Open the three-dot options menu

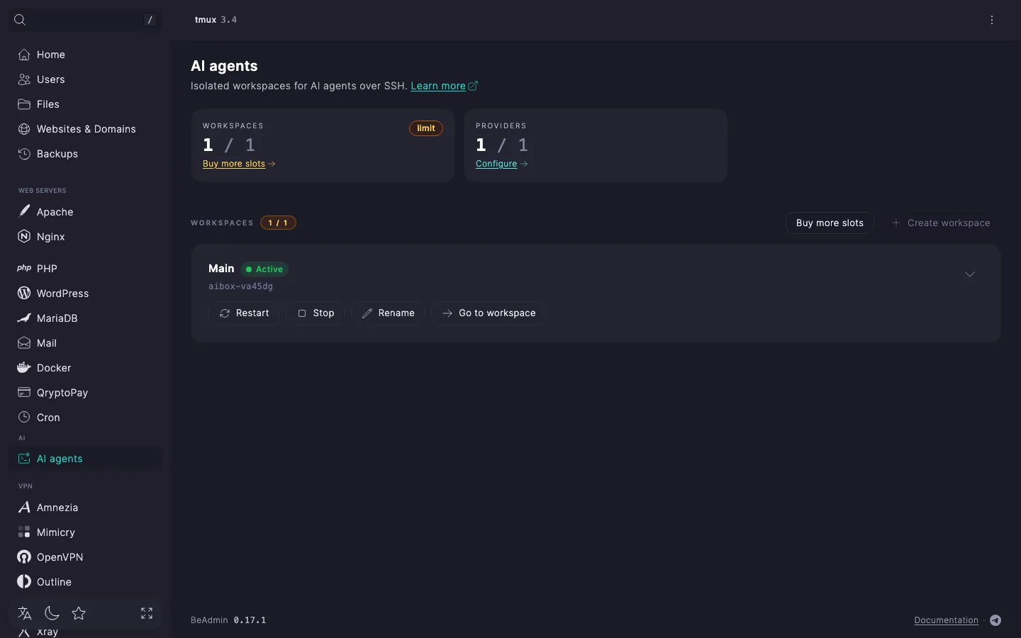992,20
